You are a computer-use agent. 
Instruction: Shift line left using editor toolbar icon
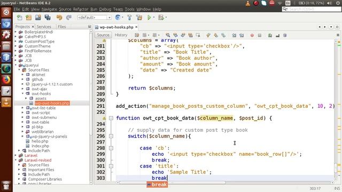[x=234, y=35]
